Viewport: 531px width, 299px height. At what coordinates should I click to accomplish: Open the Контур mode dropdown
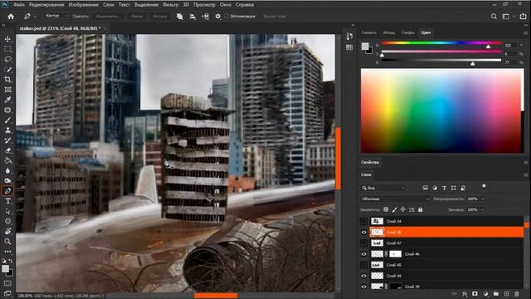coord(56,16)
